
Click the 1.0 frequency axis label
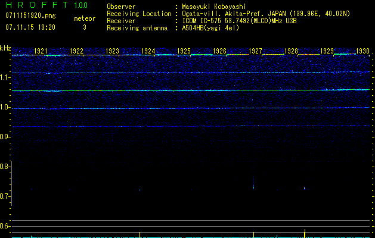5,108
